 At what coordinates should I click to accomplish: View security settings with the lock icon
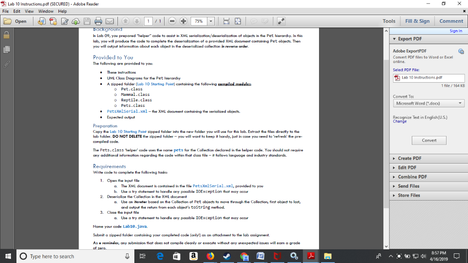tap(6, 35)
